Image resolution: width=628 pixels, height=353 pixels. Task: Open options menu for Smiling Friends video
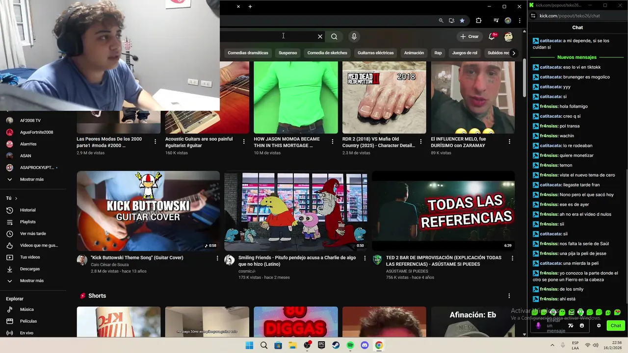click(x=365, y=258)
